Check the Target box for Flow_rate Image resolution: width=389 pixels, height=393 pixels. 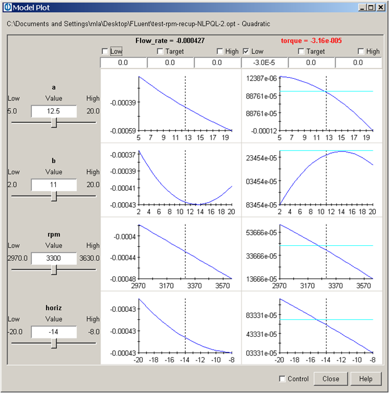[161, 52]
